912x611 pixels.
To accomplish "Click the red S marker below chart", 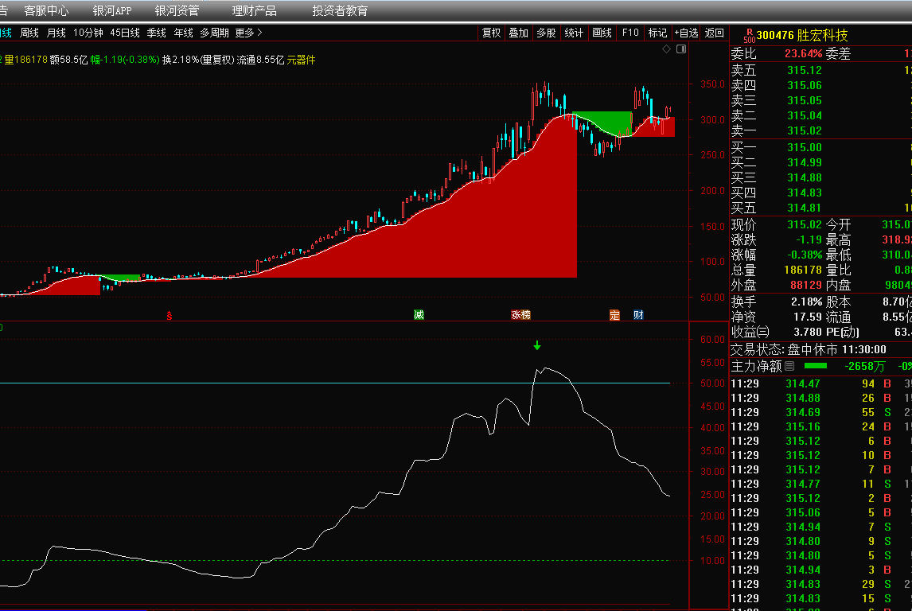I will (170, 316).
